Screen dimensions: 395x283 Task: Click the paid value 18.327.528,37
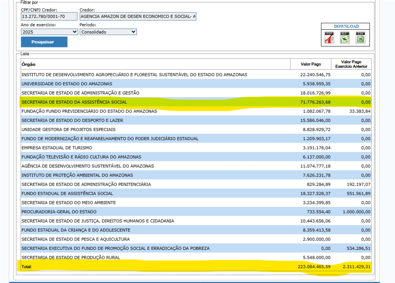315,194
